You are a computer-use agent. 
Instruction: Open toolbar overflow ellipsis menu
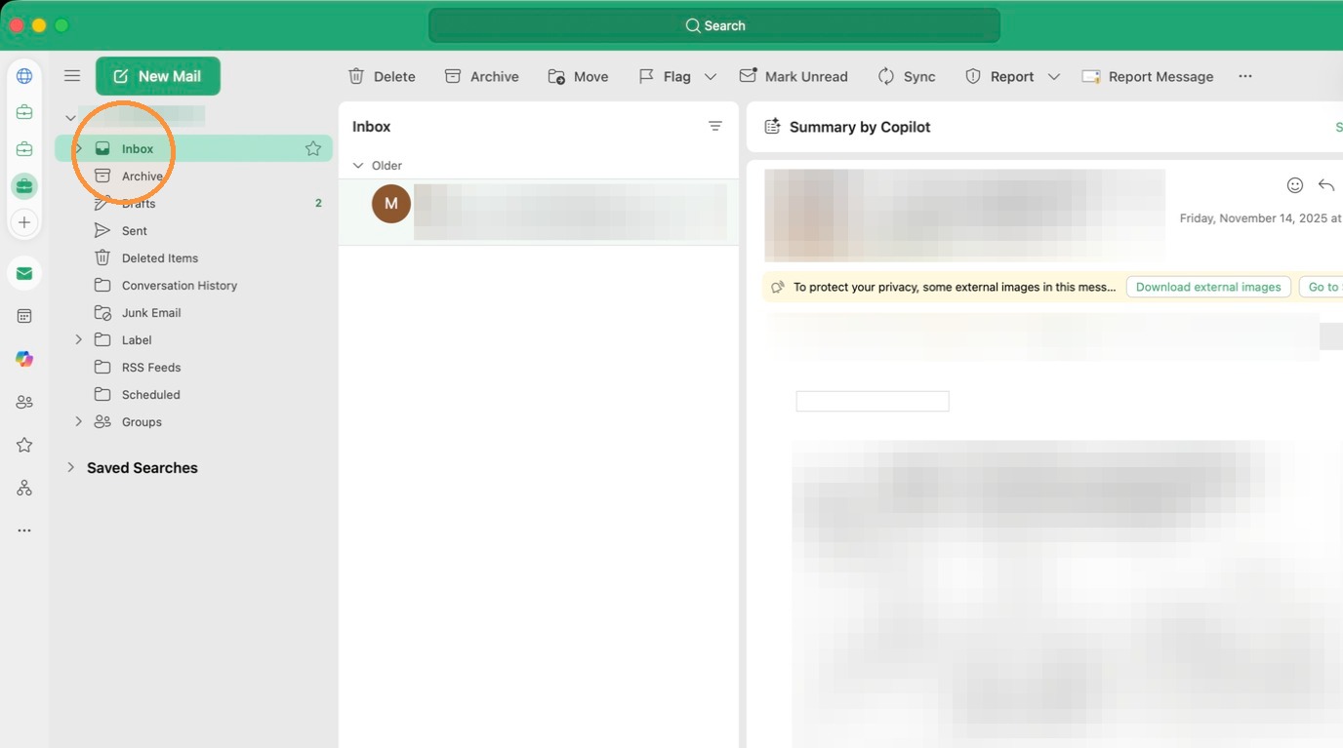click(x=1245, y=76)
